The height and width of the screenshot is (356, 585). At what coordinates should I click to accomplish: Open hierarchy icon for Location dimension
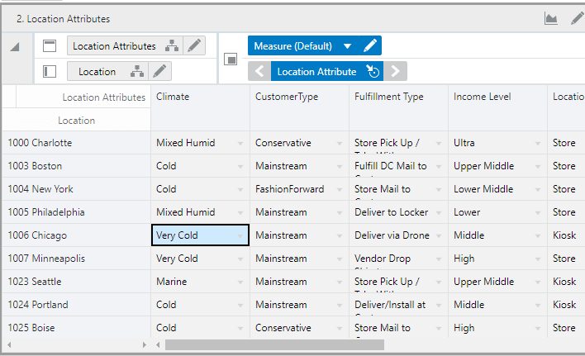[x=137, y=71]
